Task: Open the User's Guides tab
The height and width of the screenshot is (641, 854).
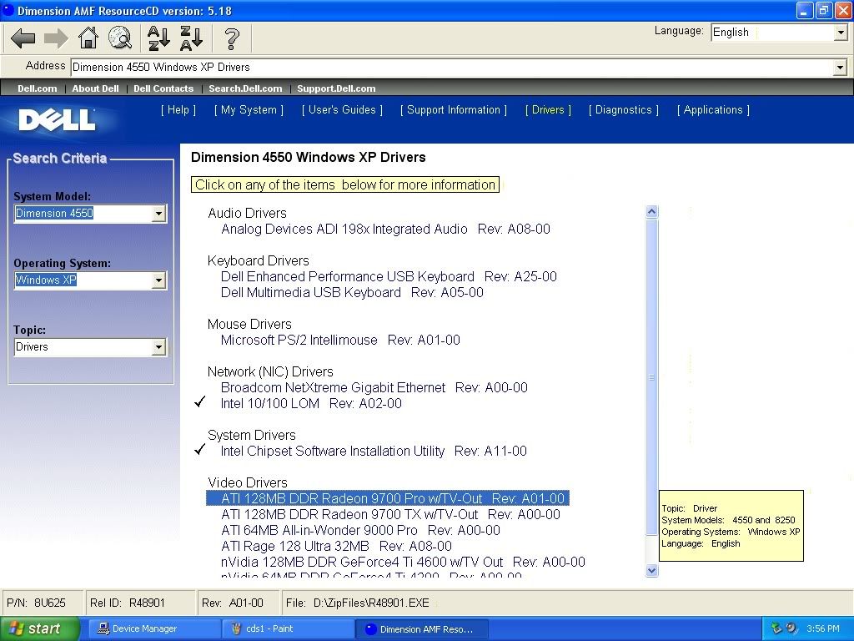Action: point(342,110)
